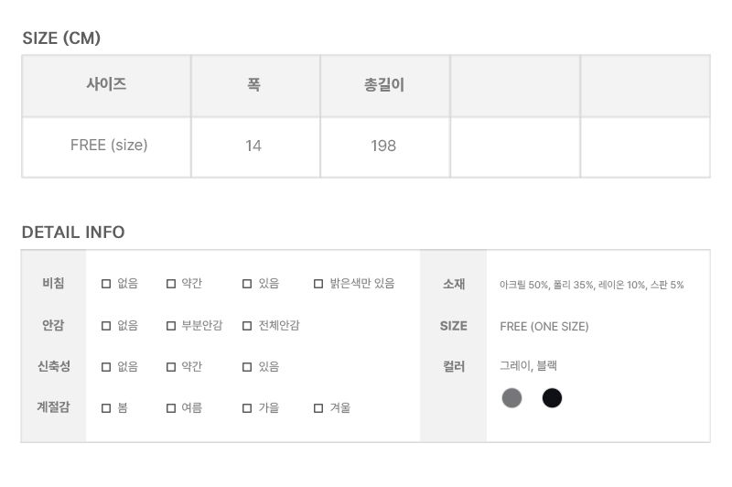Tick the '가을' season checkbox
This screenshot has height=487, width=732.
[x=247, y=408]
